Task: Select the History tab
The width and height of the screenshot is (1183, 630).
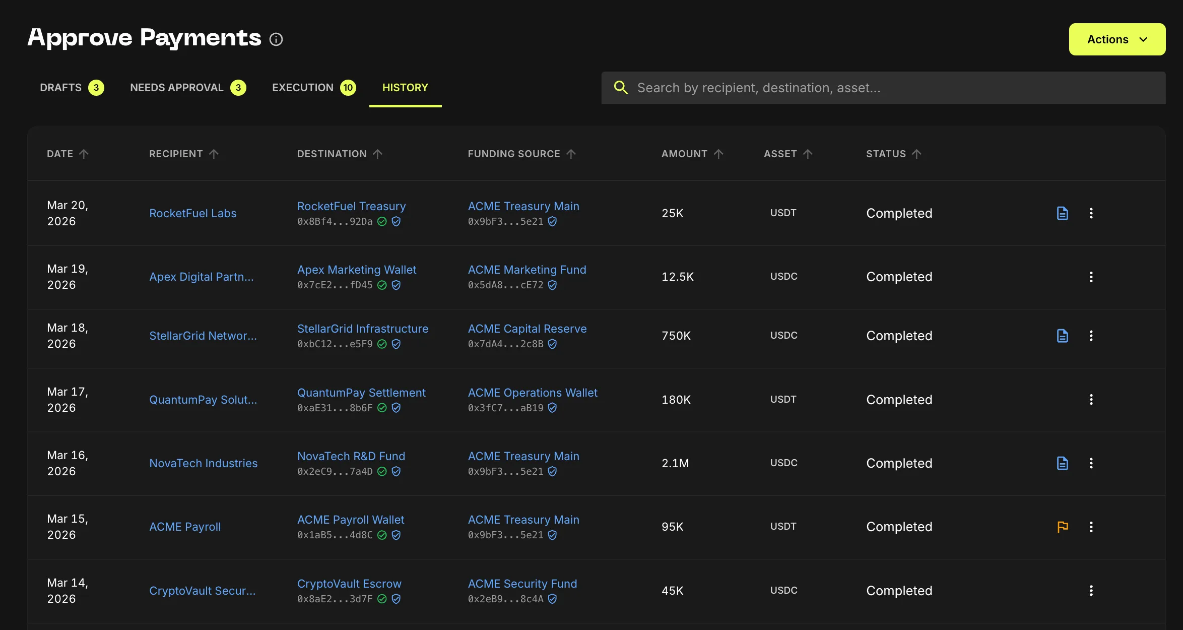Action: coord(405,88)
